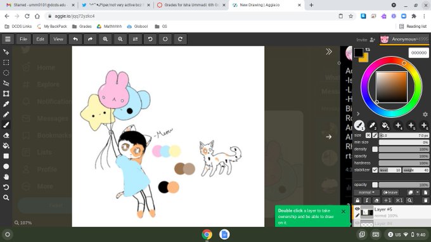The height and width of the screenshot is (242, 431).
Task: Expand the color panel chevron
Action: click(x=358, y=114)
